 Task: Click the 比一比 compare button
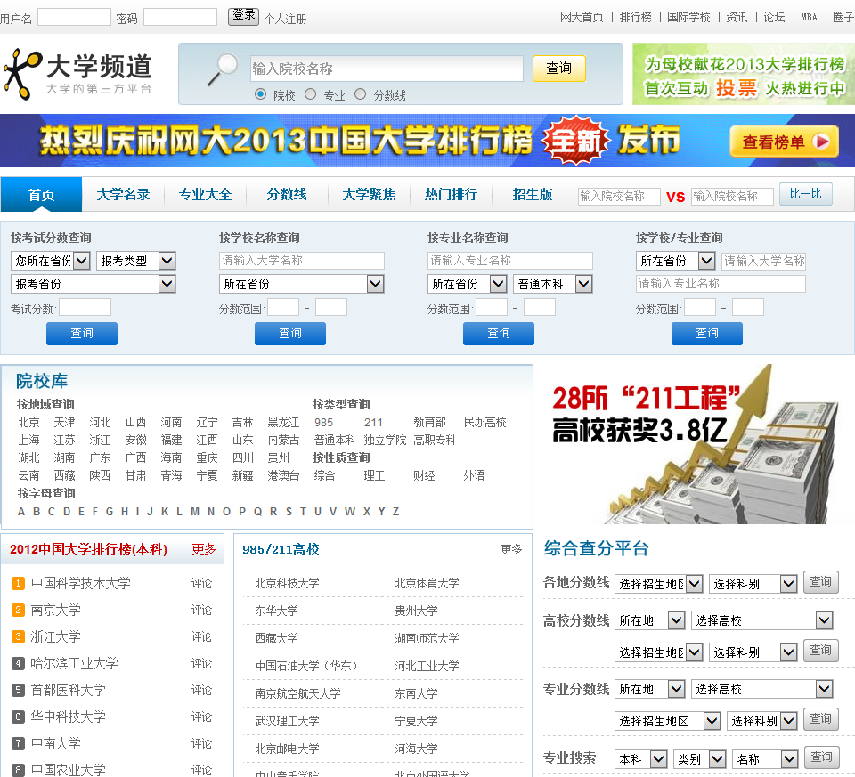pos(805,194)
